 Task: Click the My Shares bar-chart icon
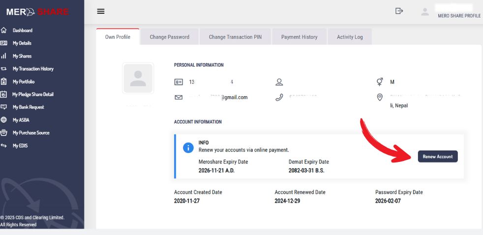coord(4,56)
